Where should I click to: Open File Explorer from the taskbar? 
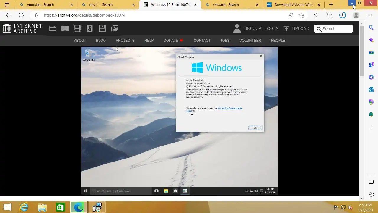(42, 207)
